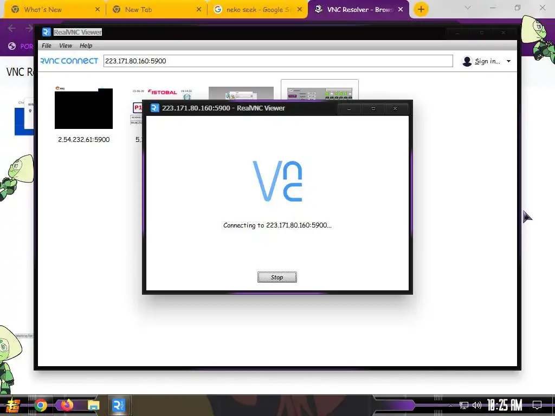Close the 223.171.80.160:5900 connection window

pyautogui.click(x=395, y=108)
